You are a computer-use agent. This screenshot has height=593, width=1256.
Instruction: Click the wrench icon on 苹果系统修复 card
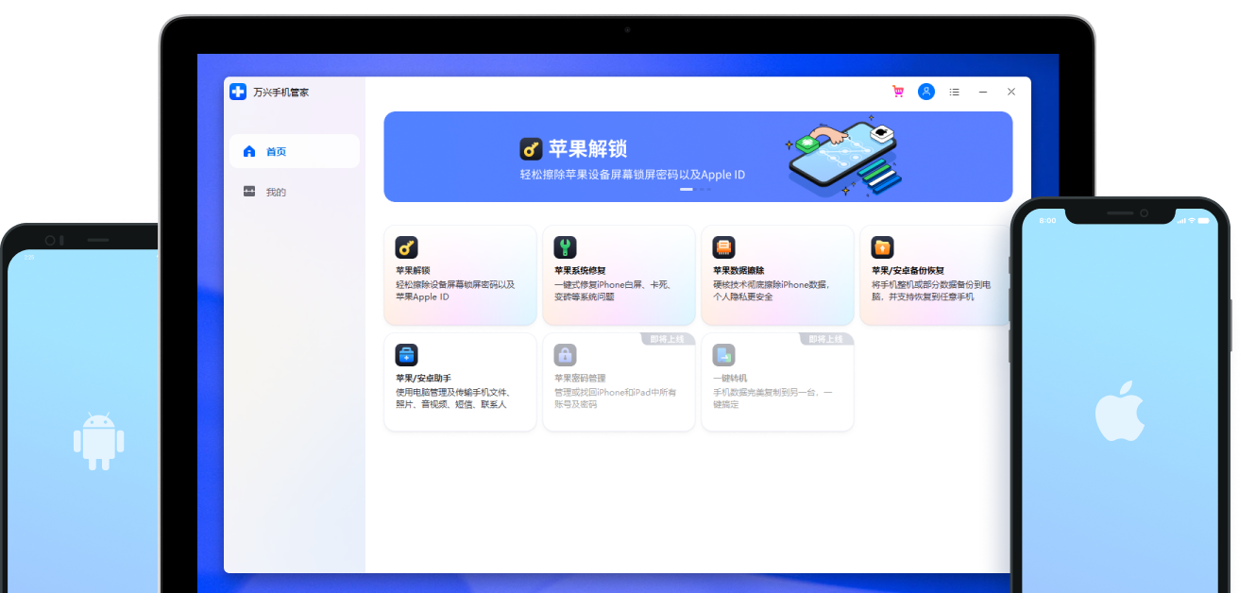[565, 247]
